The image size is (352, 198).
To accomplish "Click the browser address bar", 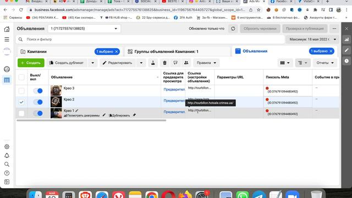I will [140, 10].
